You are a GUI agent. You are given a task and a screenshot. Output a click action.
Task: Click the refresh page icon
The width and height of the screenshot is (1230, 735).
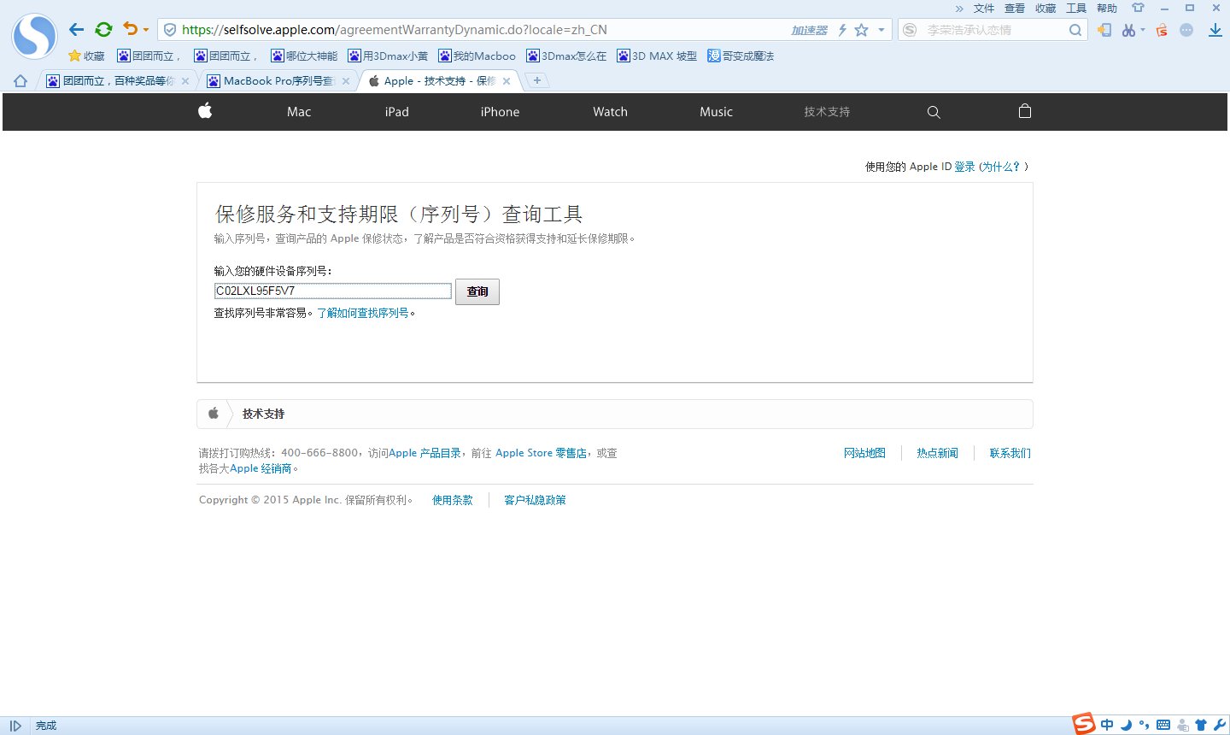click(x=103, y=28)
